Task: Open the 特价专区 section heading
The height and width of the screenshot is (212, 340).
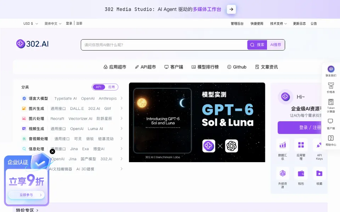Action: (x=27, y=210)
